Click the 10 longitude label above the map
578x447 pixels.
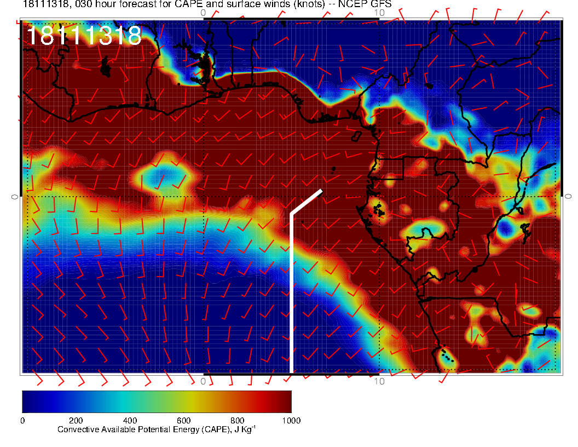tap(379, 12)
